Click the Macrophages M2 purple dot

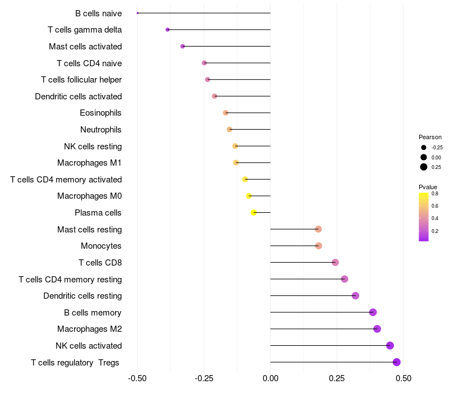coord(377,329)
